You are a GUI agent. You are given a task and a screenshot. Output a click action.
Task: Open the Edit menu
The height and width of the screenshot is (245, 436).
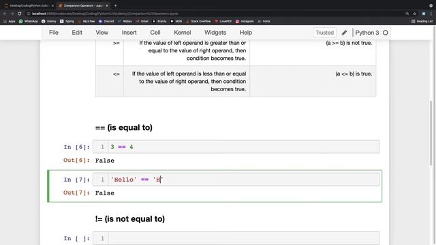[77, 33]
